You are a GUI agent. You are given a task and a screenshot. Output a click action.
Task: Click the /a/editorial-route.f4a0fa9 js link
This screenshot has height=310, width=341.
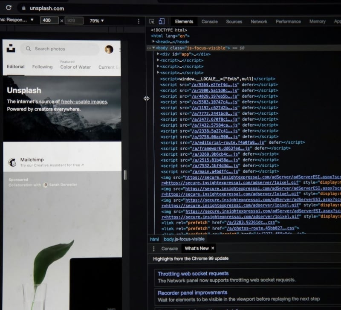point(228,142)
